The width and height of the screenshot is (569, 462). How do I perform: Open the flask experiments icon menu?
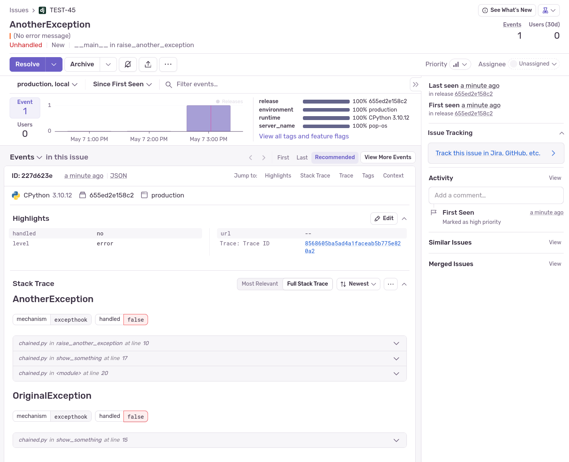(549, 10)
